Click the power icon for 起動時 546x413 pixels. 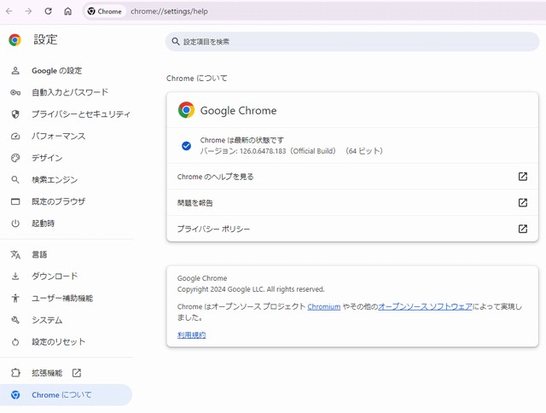[x=15, y=224]
